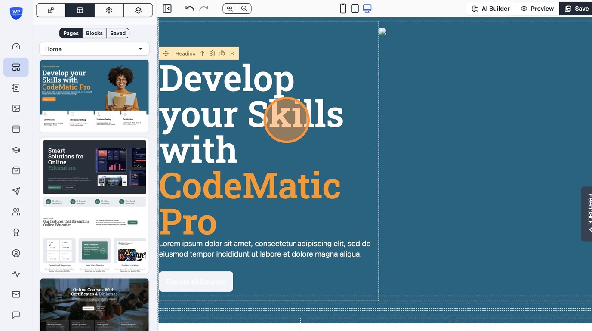Click the Preview button
The width and height of the screenshot is (592, 331).
tap(537, 9)
